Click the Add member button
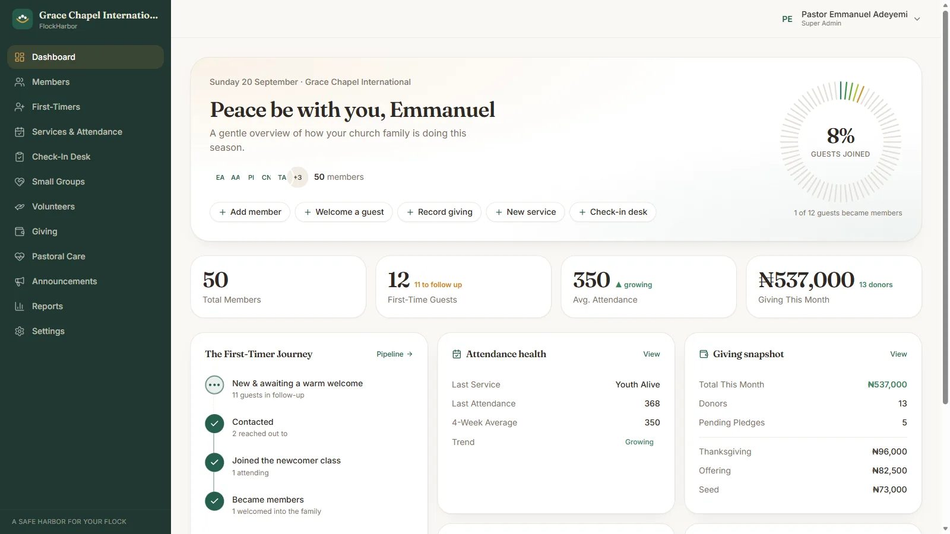Image resolution: width=950 pixels, height=534 pixels. click(250, 212)
